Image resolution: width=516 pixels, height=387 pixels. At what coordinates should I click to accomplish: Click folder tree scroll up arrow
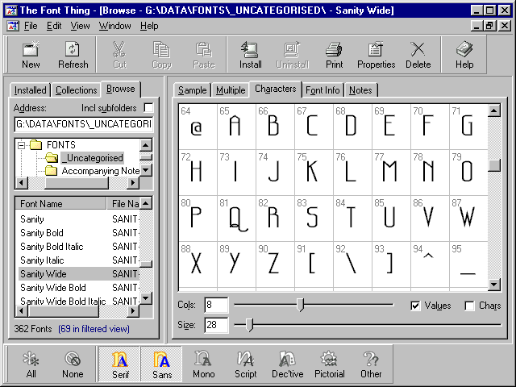click(146, 145)
